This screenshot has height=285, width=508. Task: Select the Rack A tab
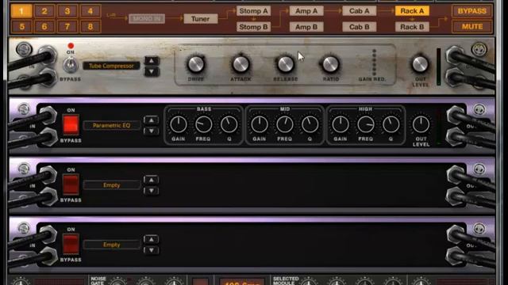coord(412,11)
